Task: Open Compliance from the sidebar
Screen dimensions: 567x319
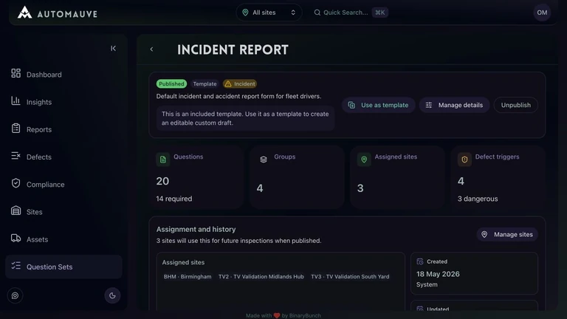Action: coord(63,185)
